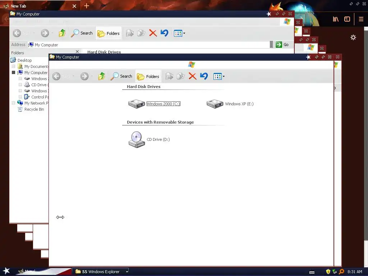The width and height of the screenshot is (368, 276).
Task: Click red Delete X in front window
Action: coord(193,76)
